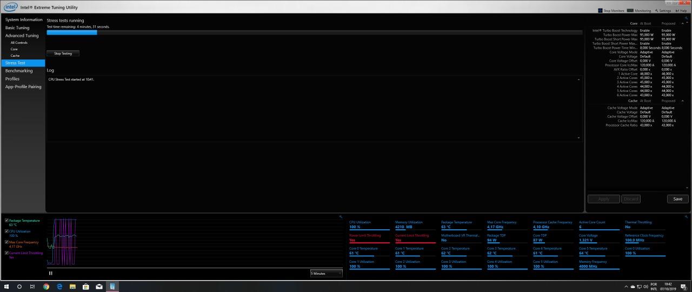This screenshot has width=692, height=292.
Task: Click the taskbar clock showing 10:42
Action: pos(668,287)
